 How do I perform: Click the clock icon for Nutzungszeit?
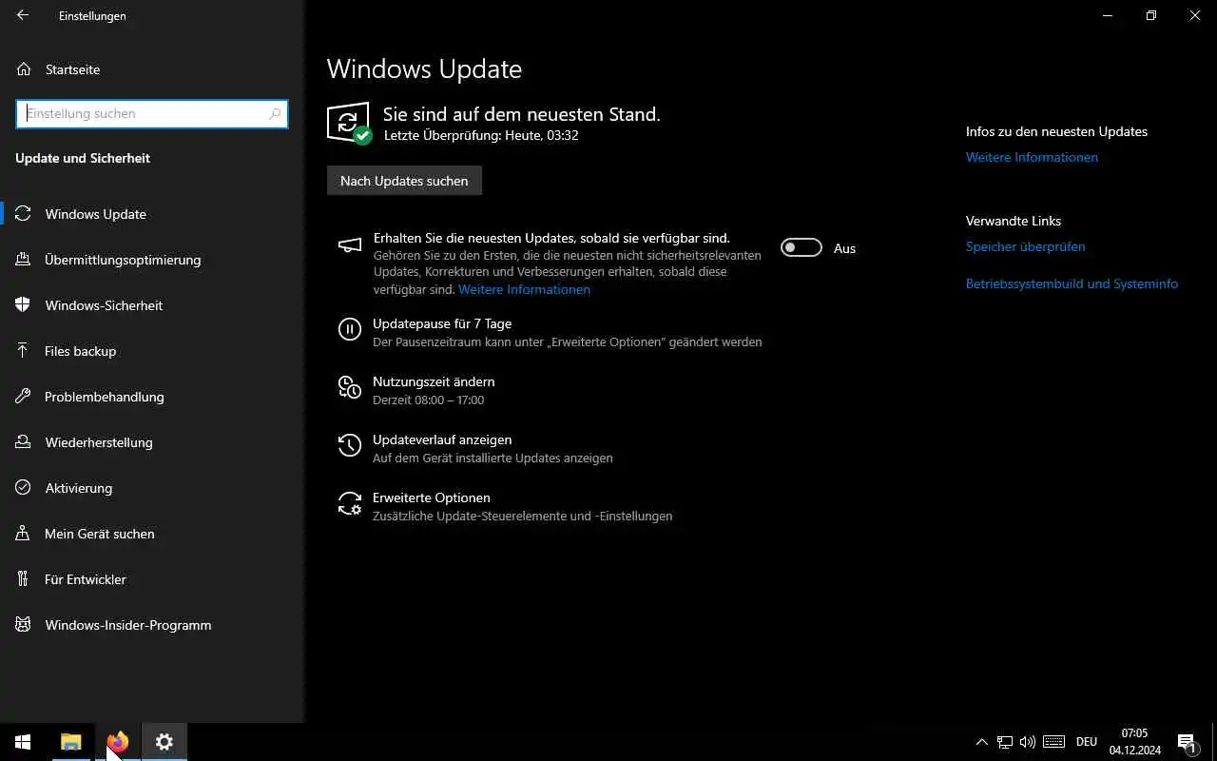coord(350,387)
